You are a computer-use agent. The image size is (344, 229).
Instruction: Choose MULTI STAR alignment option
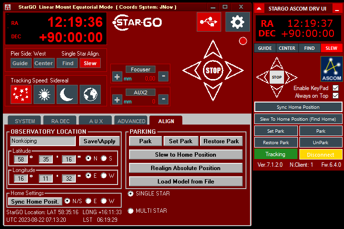(x=130, y=211)
